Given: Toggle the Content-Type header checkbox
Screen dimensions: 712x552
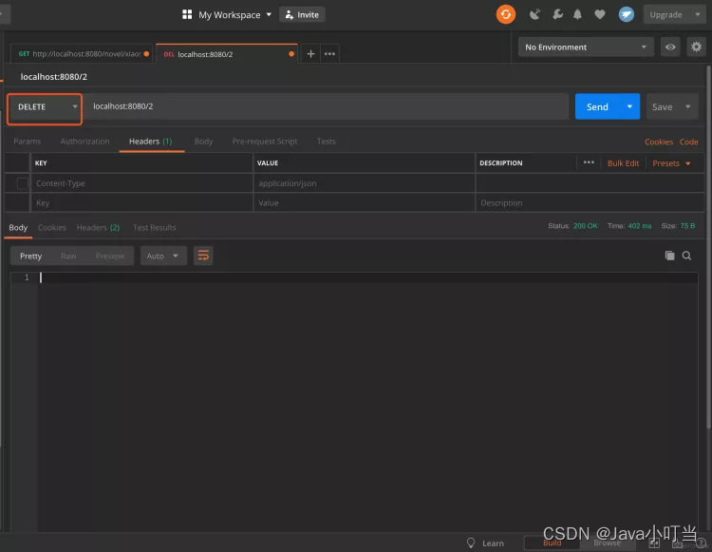Looking at the screenshot, I should click(22, 183).
